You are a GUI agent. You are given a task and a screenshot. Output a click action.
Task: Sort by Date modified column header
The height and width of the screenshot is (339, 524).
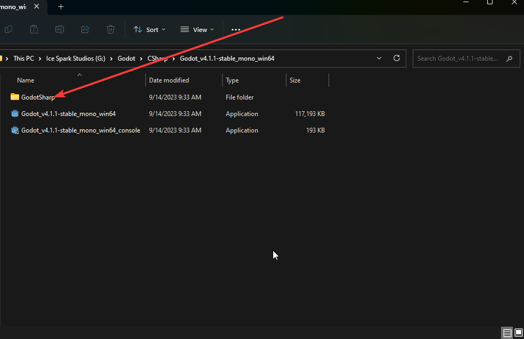click(169, 80)
